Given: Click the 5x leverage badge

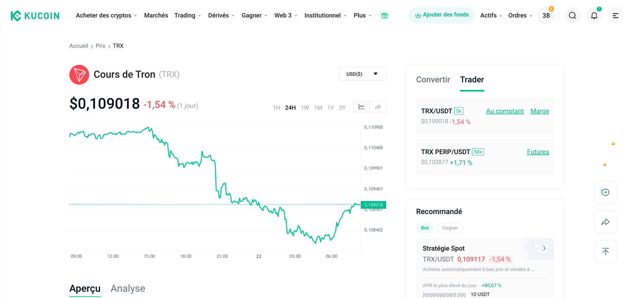Looking at the screenshot, I should pyautogui.click(x=459, y=111).
